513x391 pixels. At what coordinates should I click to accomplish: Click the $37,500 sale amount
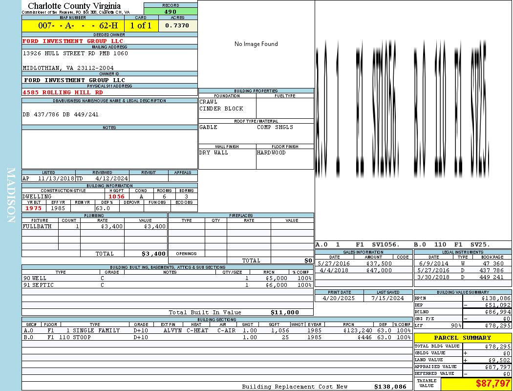click(x=379, y=264)
